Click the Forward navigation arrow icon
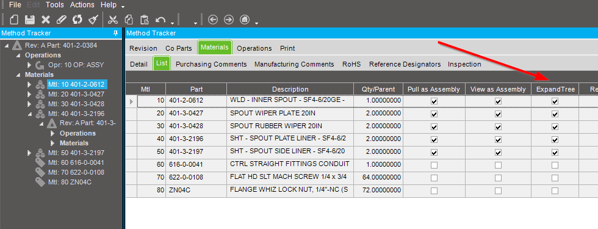 click(229, 20)
